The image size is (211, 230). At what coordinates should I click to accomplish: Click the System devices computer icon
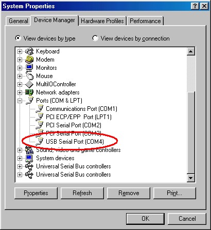pos(29,158)
